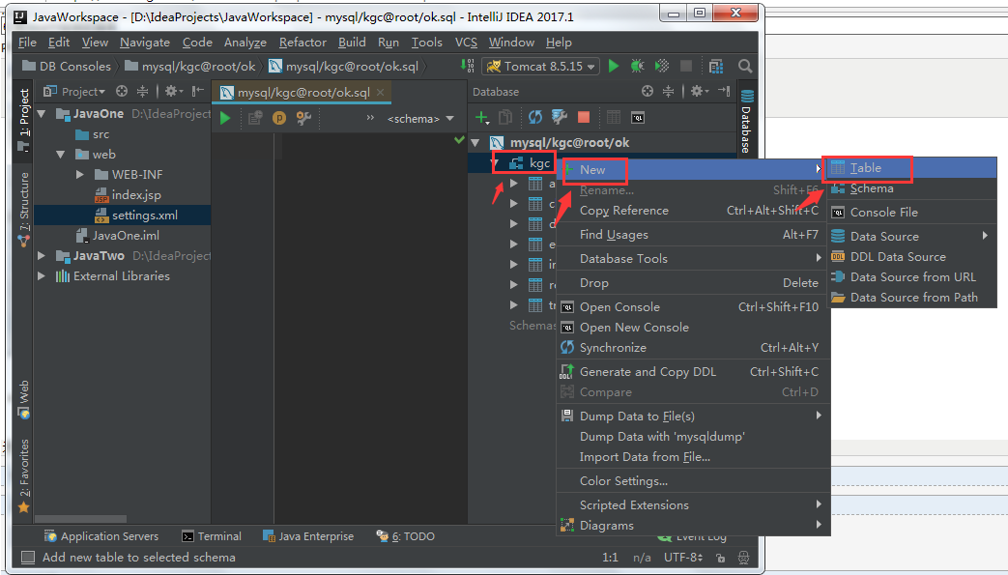This screenshot has width=1008, height=575.
Task: Collapse the mysql/kgc@root/ok data source node
Action: (x=475, y=143)
